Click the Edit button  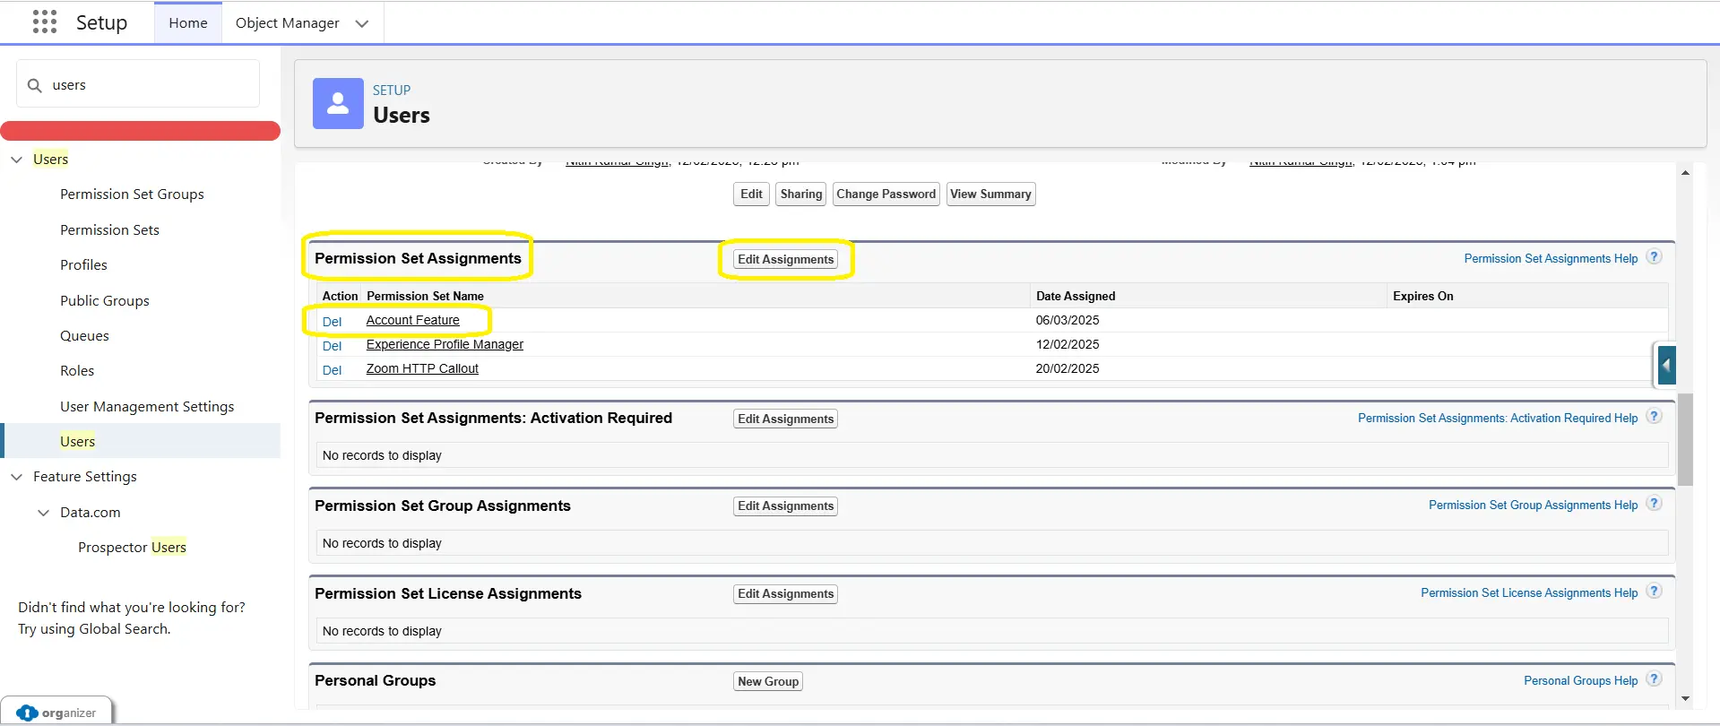coord(751,194)
